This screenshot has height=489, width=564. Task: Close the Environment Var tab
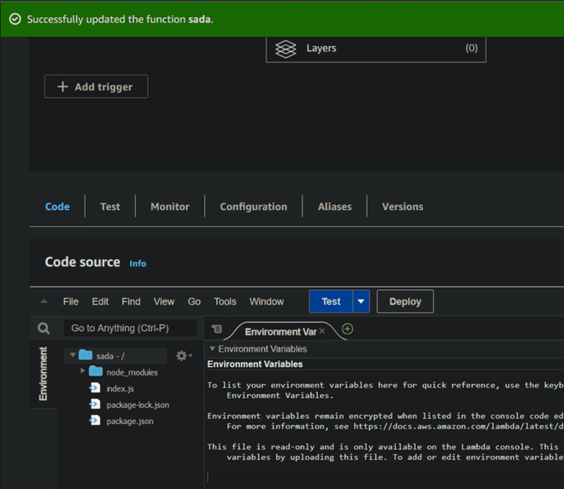pos(322,331)
